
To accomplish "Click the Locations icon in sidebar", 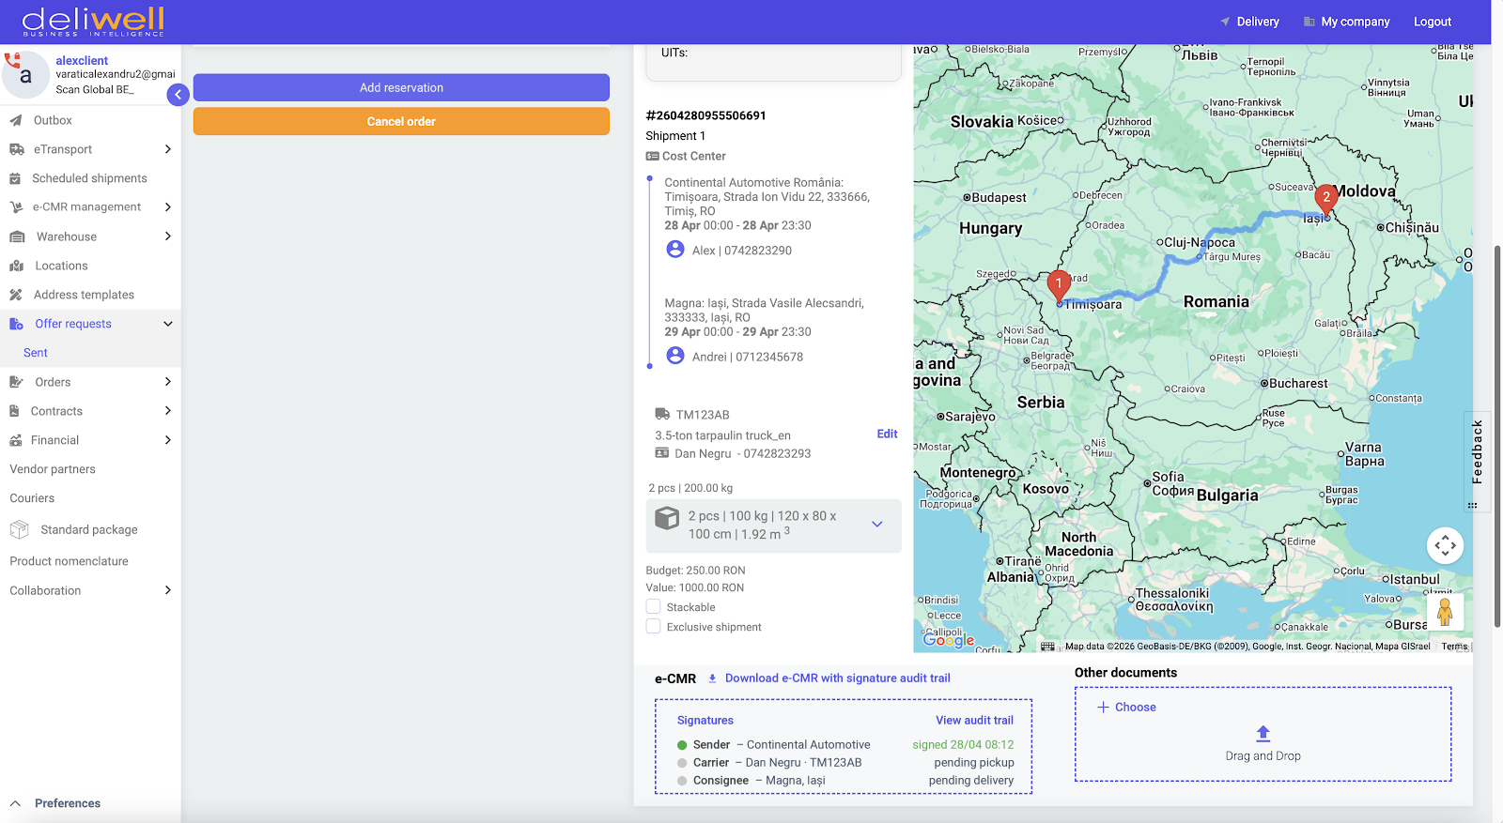I will point(16,266).
